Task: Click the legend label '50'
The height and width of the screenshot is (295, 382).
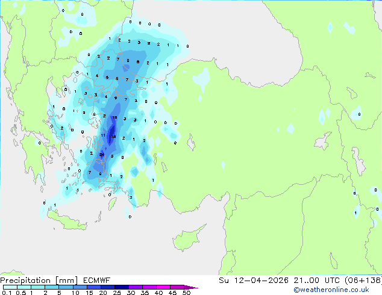Action: tap(186, 293)
